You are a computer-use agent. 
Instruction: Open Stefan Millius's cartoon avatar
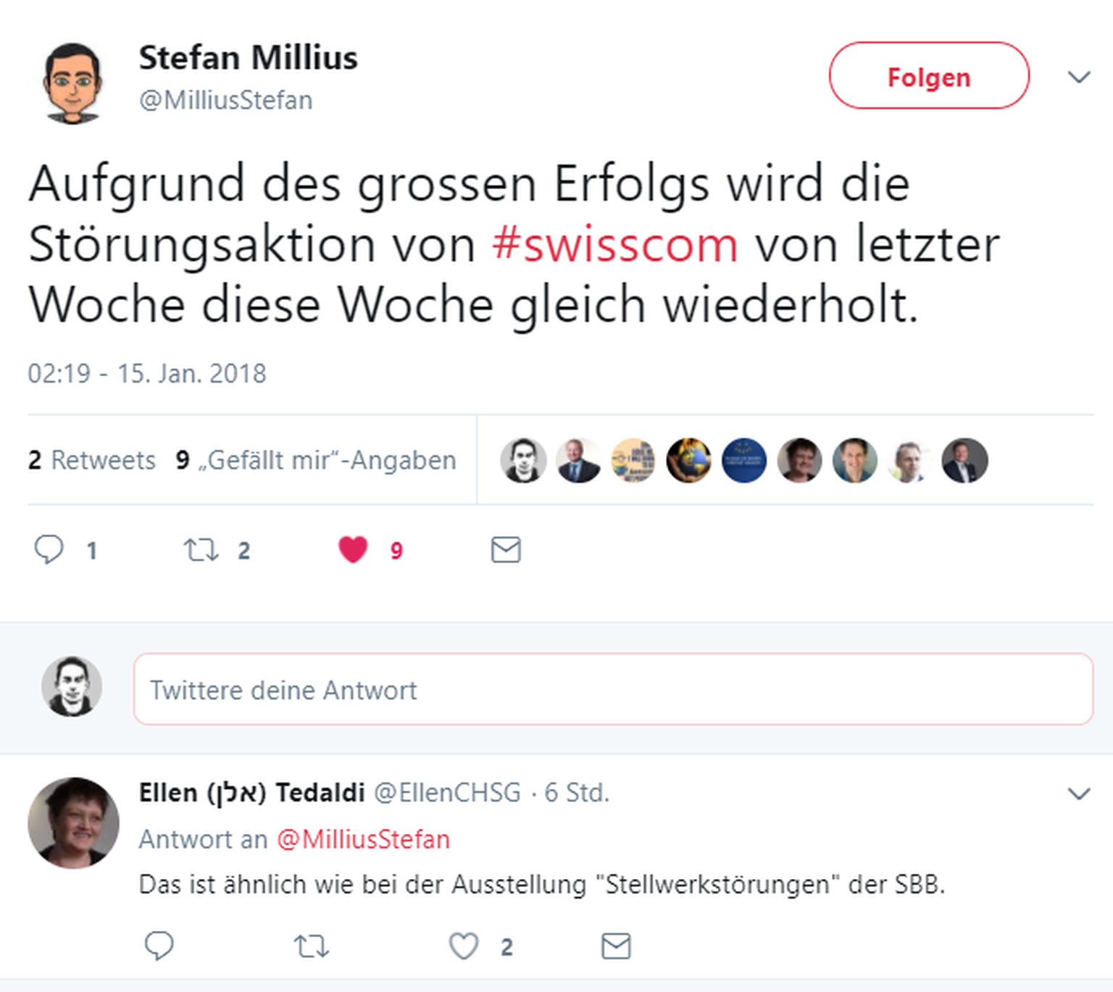[72, 83]
